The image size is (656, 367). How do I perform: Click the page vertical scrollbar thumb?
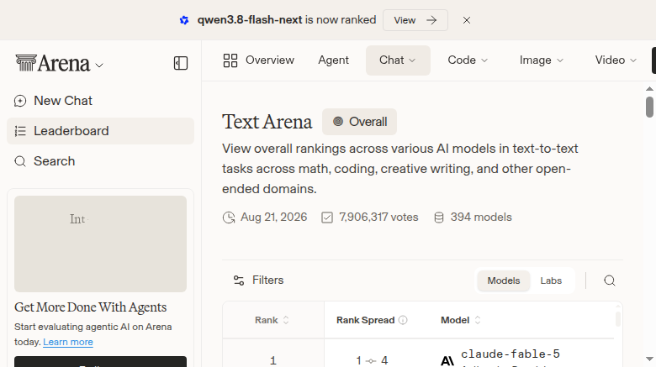pyautogui.click(x=649, y=107)
